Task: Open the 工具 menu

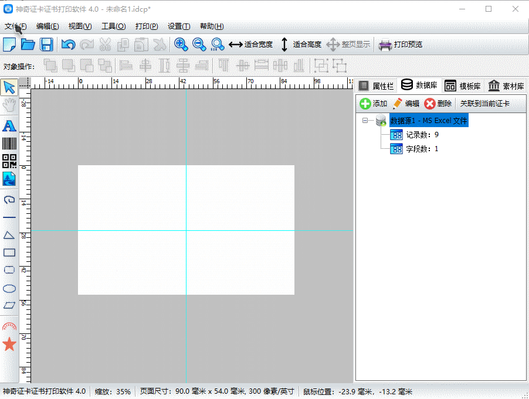Action: (113, 26)
